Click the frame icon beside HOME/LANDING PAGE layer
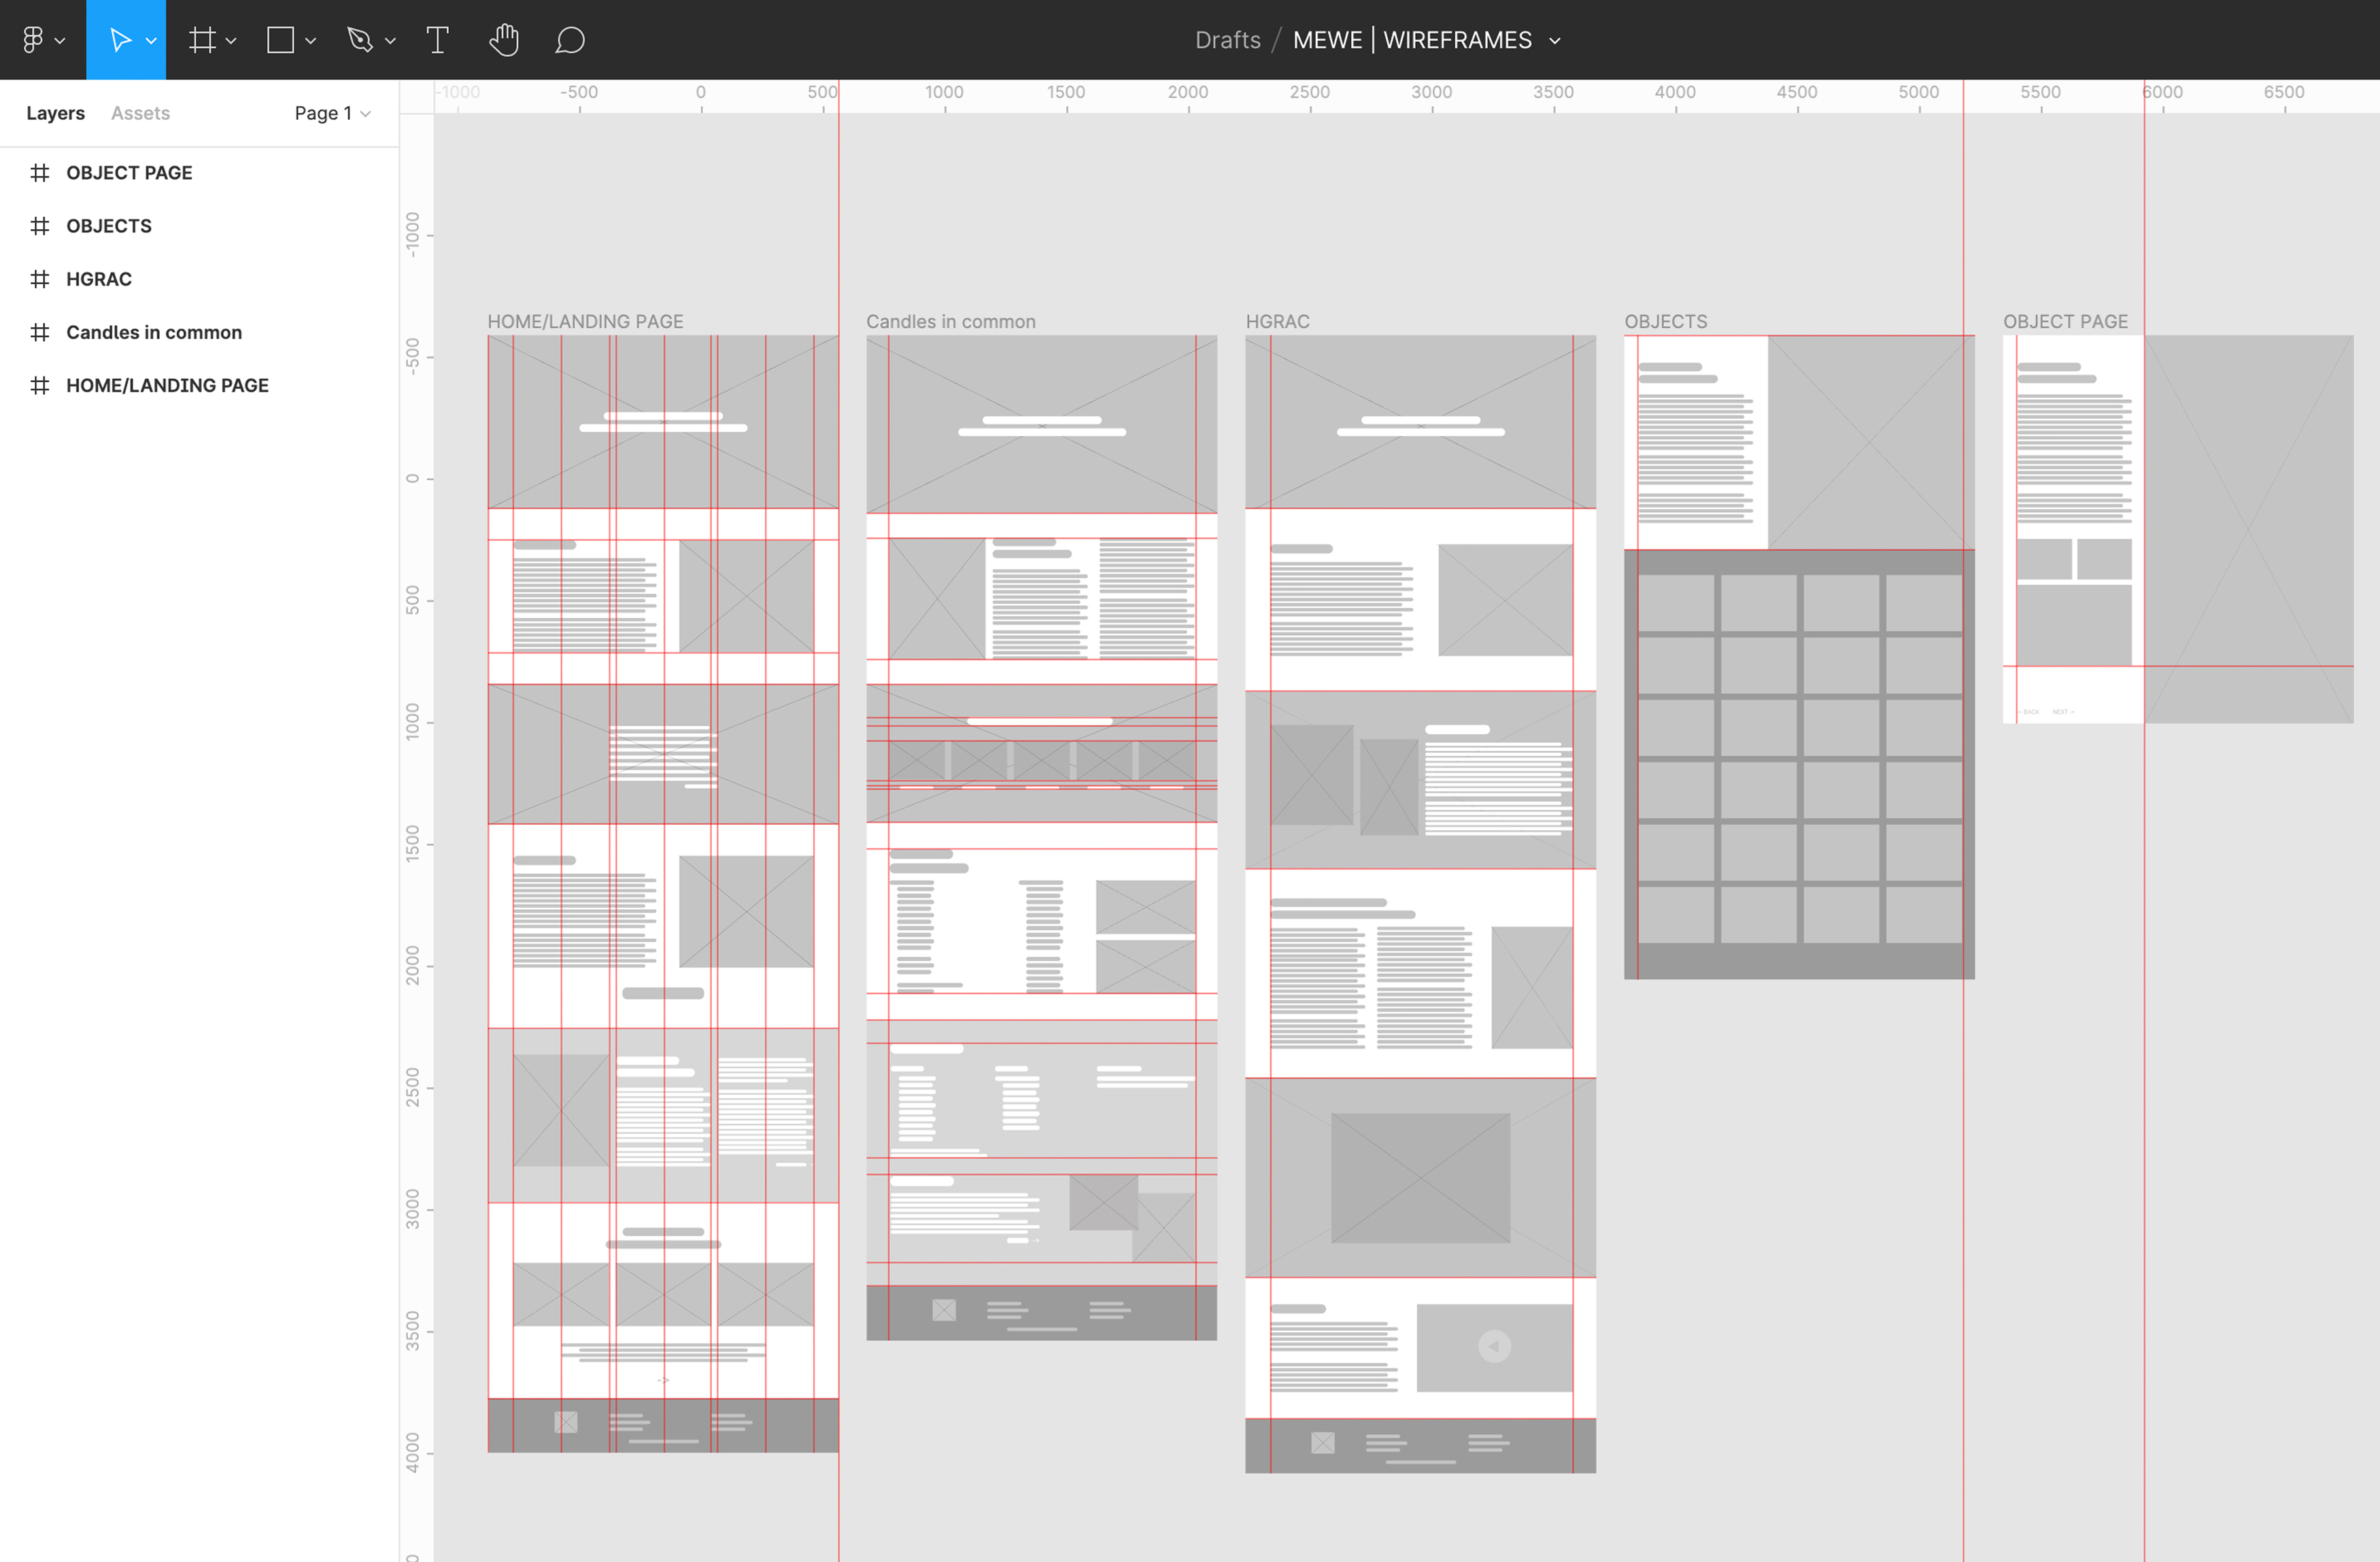2380x1562 pixels. click(x=40, y=385)
